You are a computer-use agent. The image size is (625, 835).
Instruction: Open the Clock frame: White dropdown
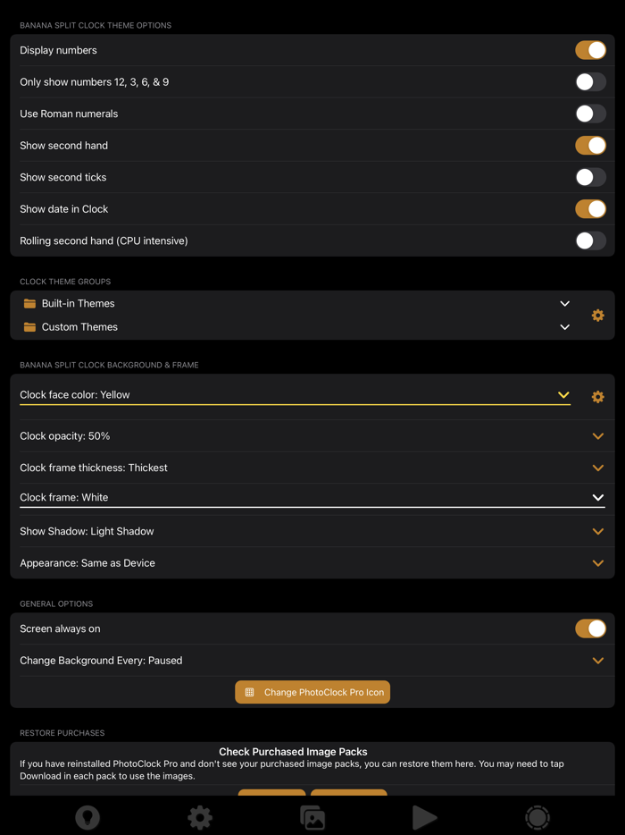(x=597, y=497)
